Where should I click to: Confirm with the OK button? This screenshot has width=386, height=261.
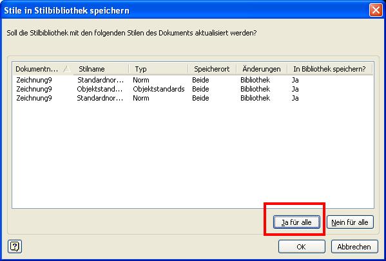[302, 246]
